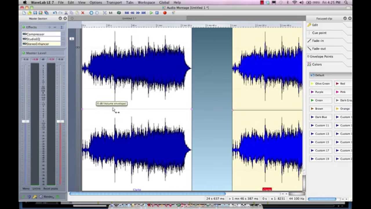Click the save-as toolbar icon

(41, 13)
